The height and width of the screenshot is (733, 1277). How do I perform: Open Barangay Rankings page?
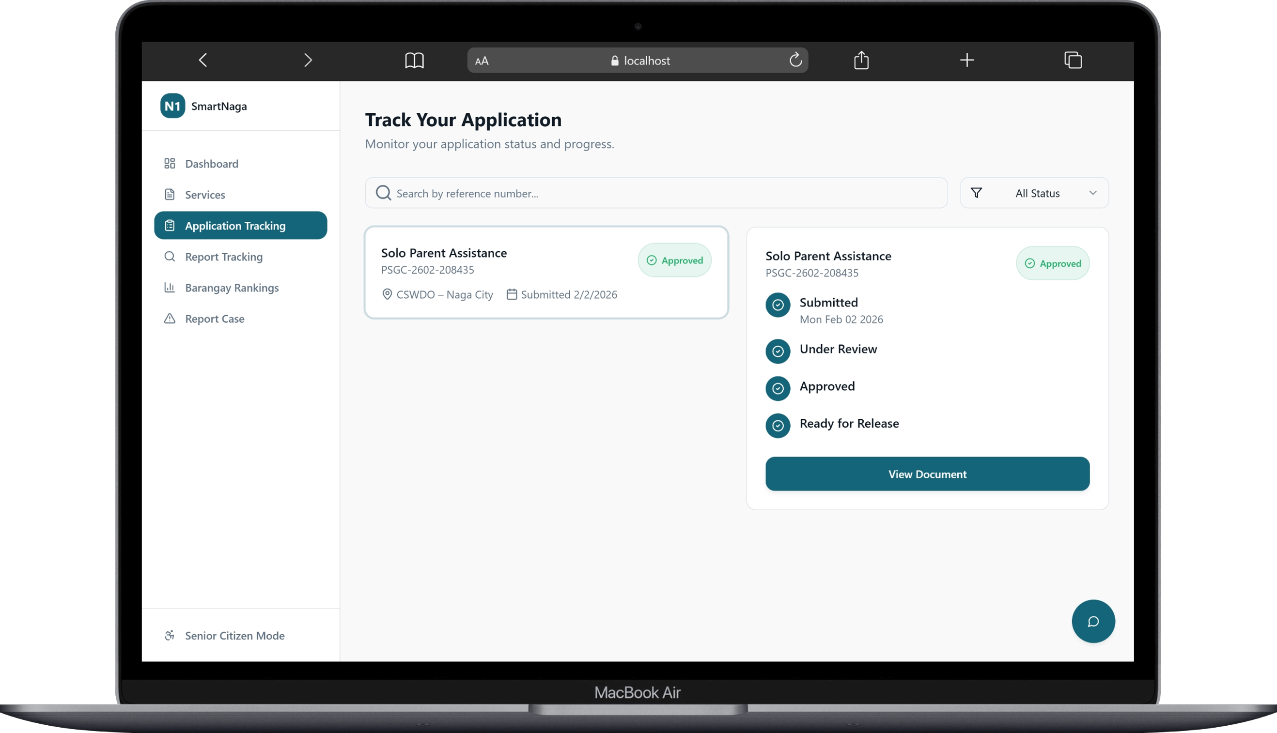point(240,288)
